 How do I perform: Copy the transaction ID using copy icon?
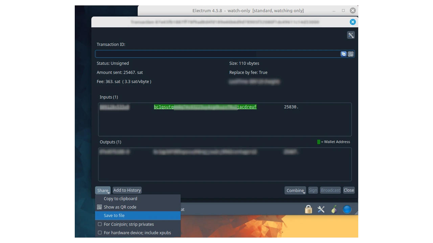click(344, 54)
